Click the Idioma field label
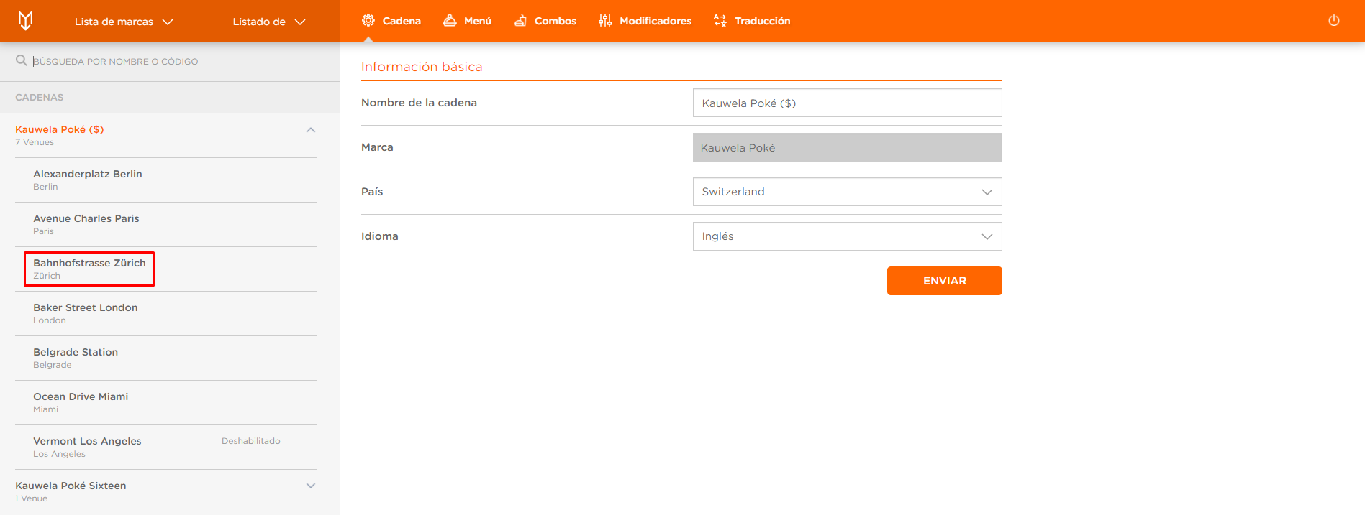This screenshot has height=515, width=1365. [379, 236]
